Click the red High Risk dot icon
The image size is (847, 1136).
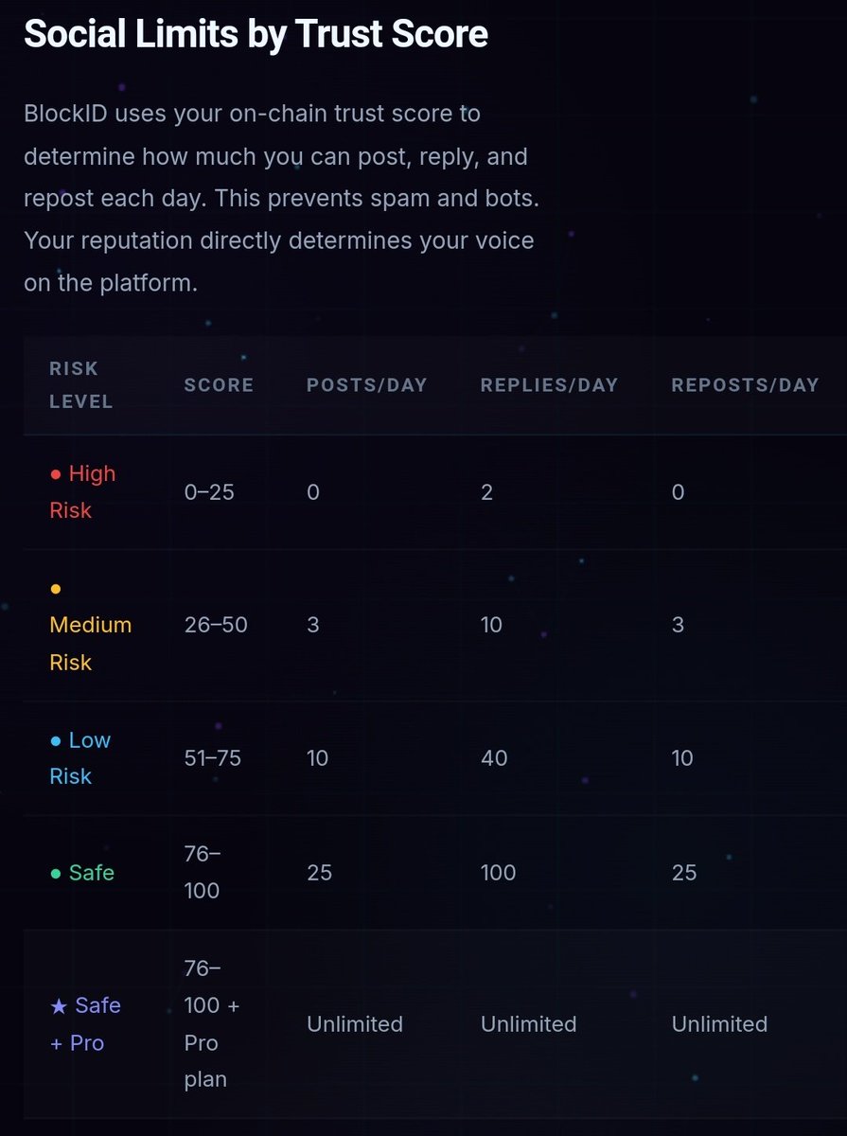coord(55,473)
